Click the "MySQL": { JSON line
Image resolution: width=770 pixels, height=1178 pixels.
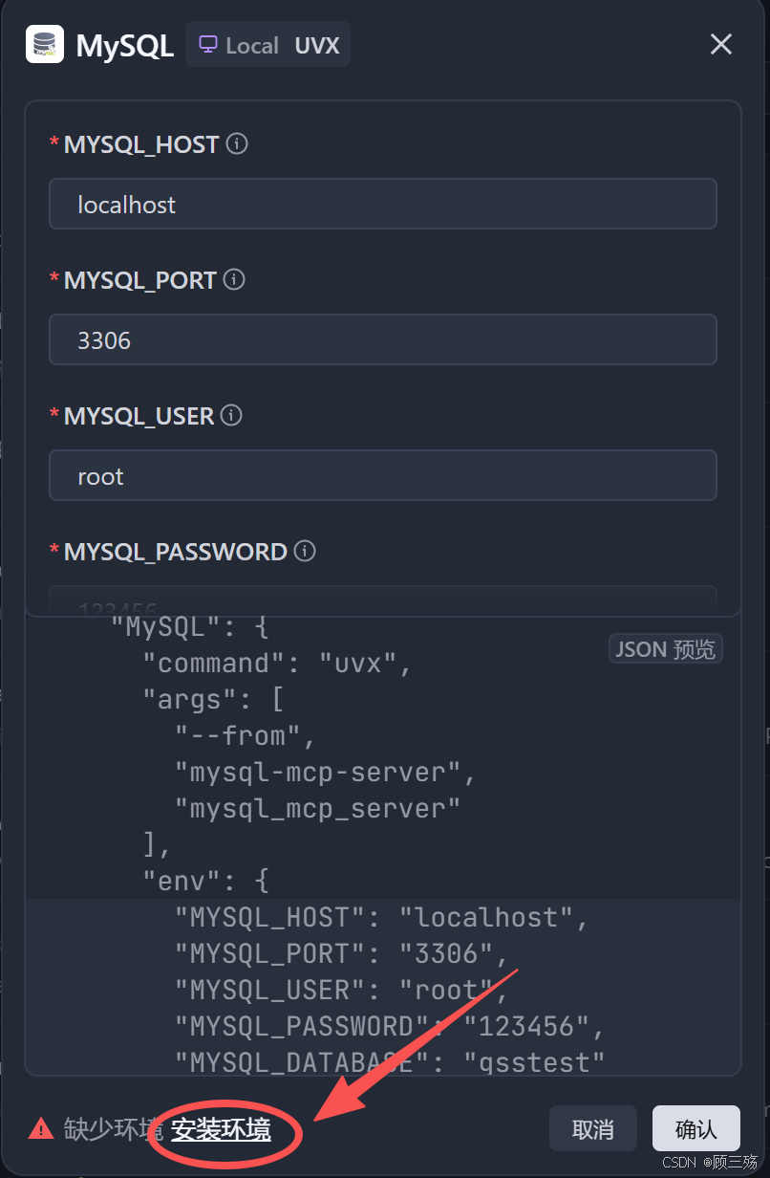(190, 628)
